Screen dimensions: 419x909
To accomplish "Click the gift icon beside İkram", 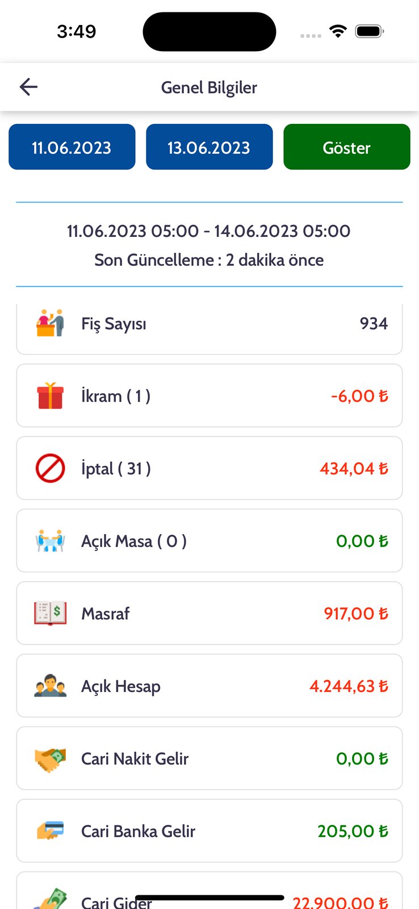I will coord(50,396).
